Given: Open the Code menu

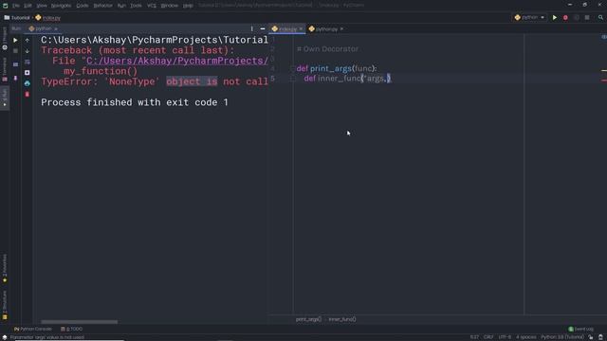Looking at the screenshot, I should (83, 6).
